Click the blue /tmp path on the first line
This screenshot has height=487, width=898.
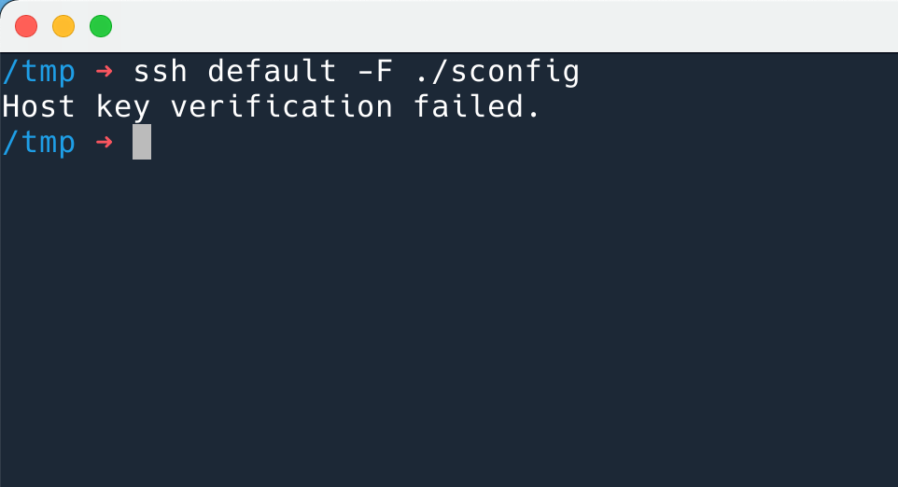[38, 73]
